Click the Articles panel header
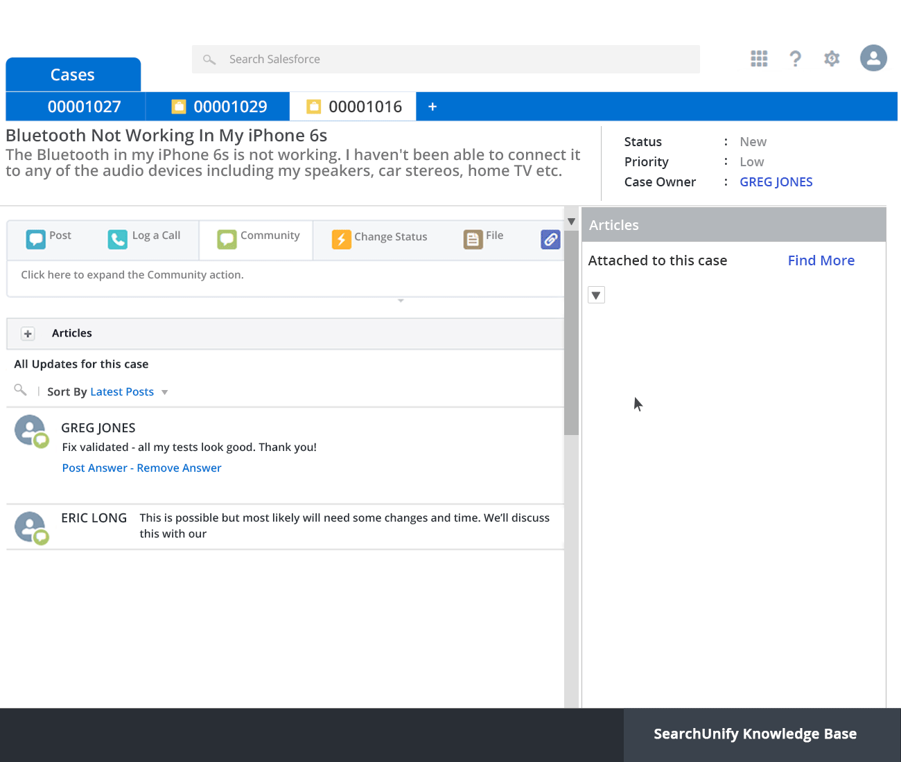 tap(733, 225)
